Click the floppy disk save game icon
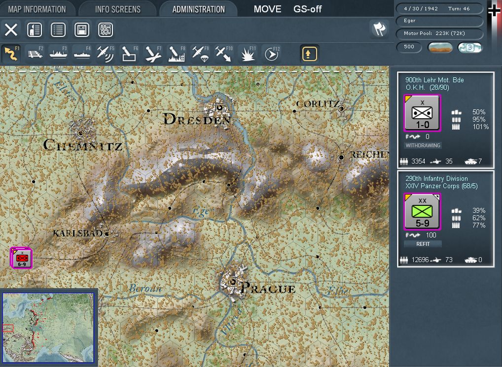The width and height of the screenshot is (502, 367). 82,30
